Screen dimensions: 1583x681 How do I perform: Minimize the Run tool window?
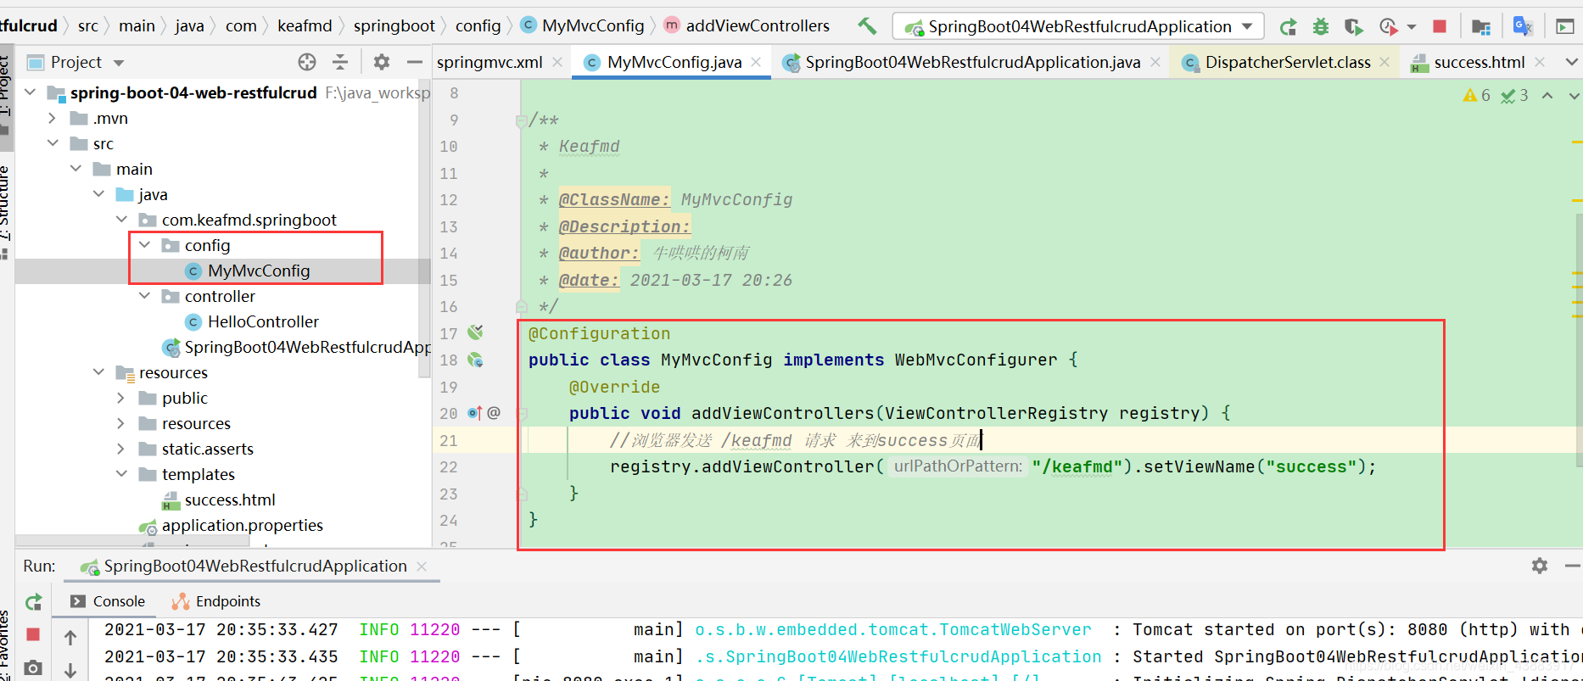(1572, 565)
